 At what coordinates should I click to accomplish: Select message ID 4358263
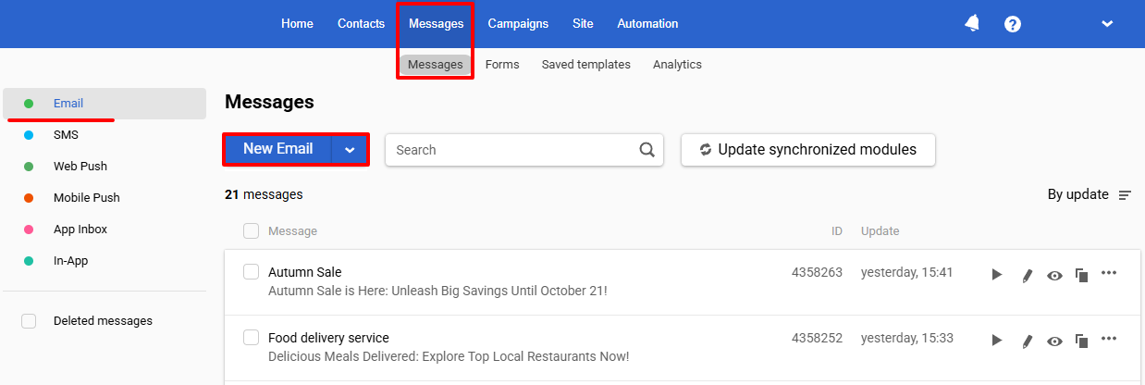817,272
